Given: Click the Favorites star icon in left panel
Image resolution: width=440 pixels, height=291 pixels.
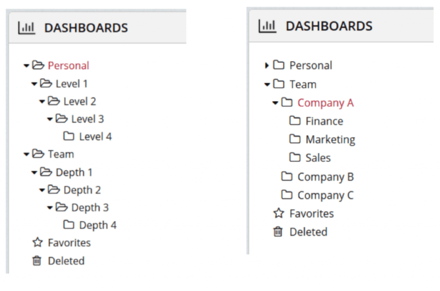Looking at the screenshot, I should click(37, 242).
